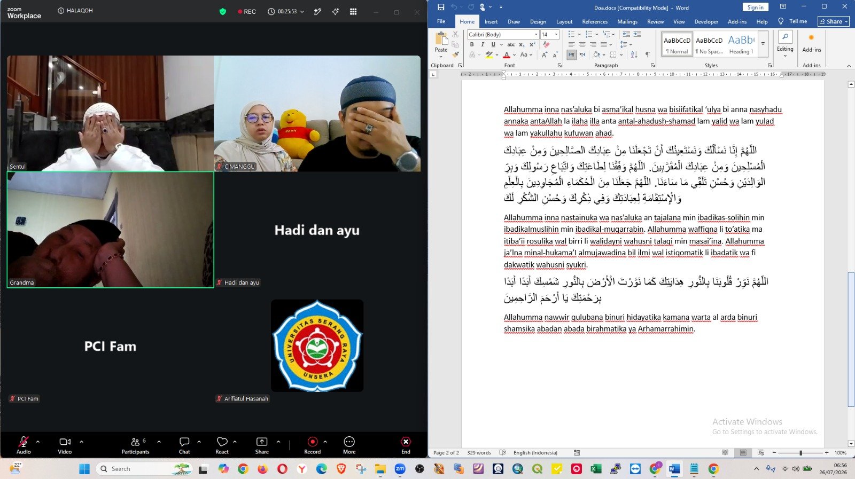The image size is (855, 479).
Task: Sort text using the A-Z sort icon
Action: click(634, 54)
